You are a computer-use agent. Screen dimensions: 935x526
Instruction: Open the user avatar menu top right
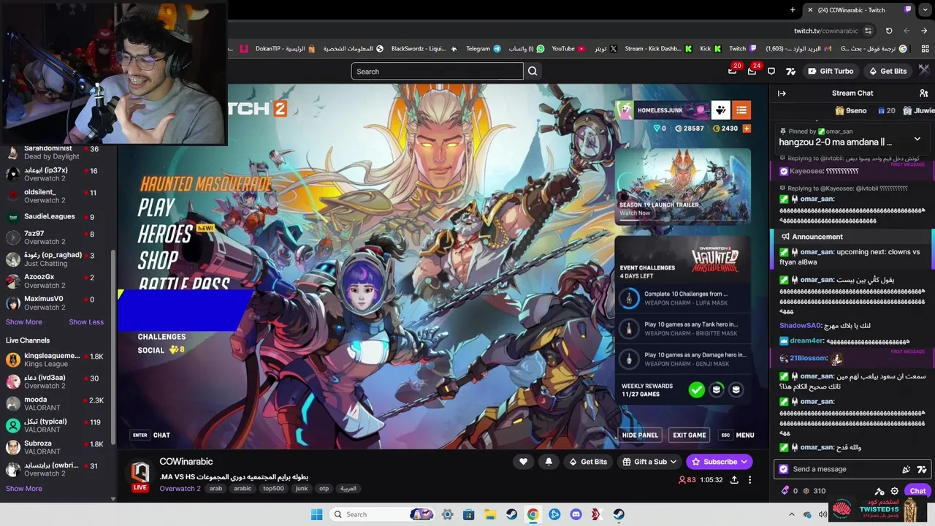coord(924,70)
